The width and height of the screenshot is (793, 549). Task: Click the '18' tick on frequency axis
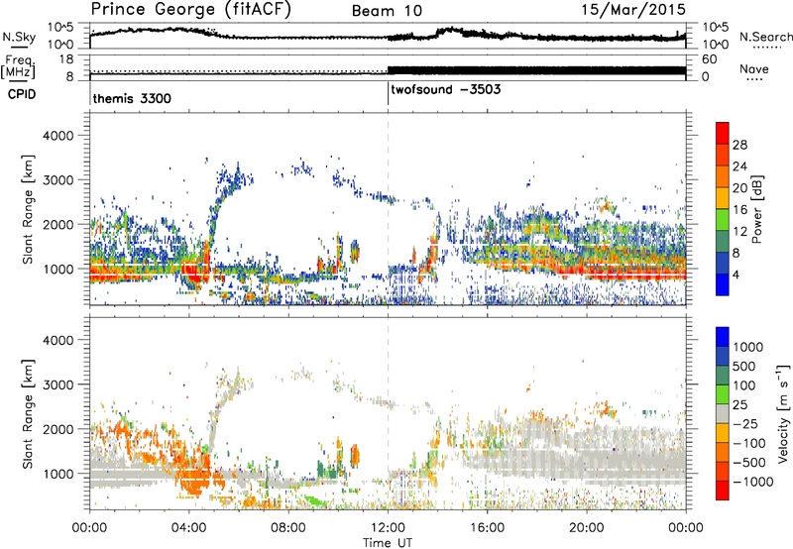click(x=66, y=59)
